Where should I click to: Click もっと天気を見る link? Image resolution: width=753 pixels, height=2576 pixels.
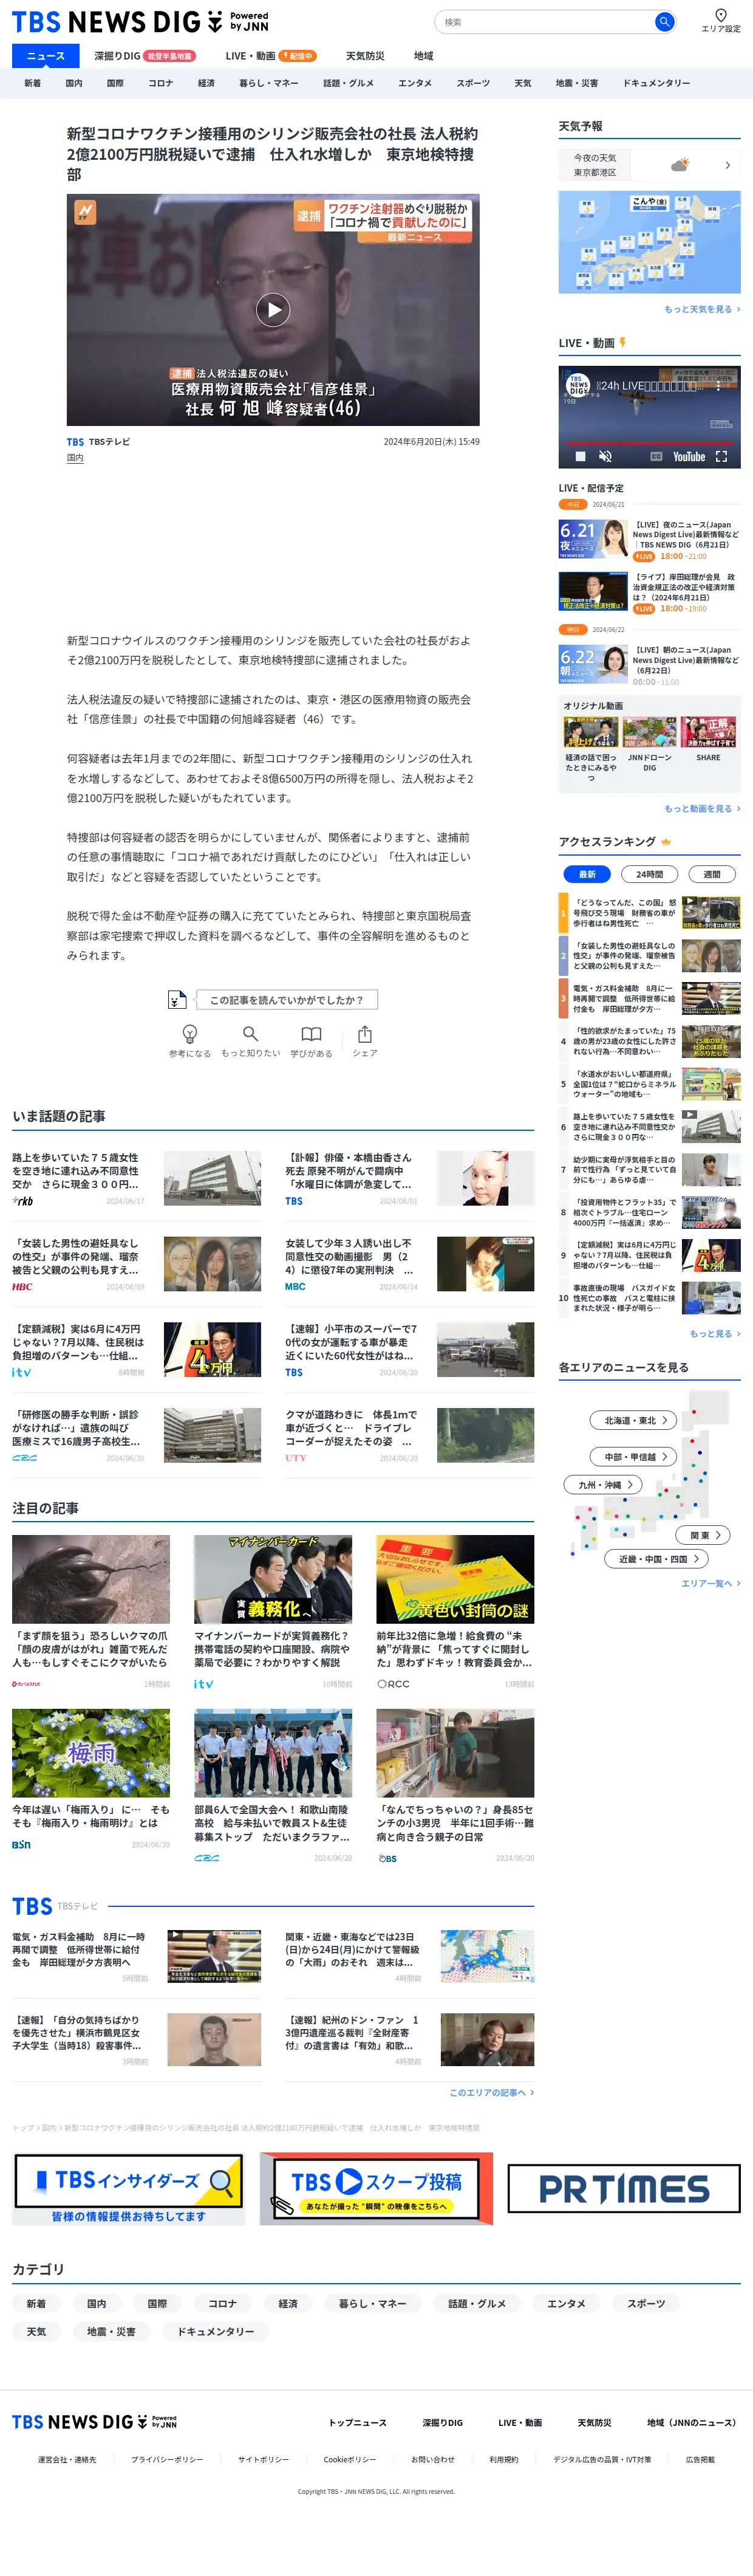point(702,309)
